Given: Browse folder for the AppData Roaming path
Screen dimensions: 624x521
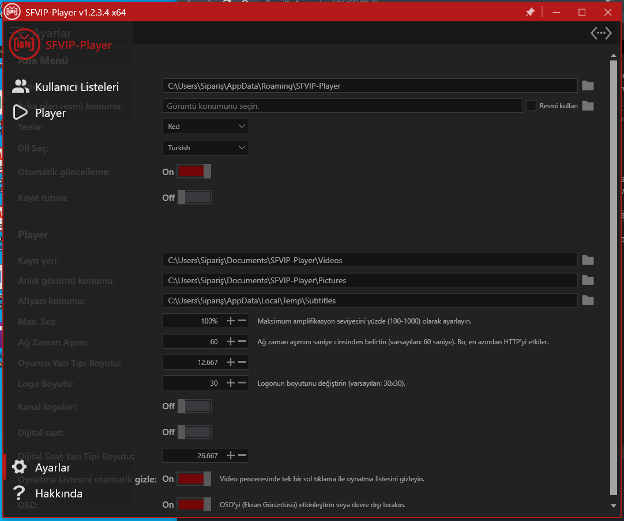Looking at the screenshot, I should (588, 86).
